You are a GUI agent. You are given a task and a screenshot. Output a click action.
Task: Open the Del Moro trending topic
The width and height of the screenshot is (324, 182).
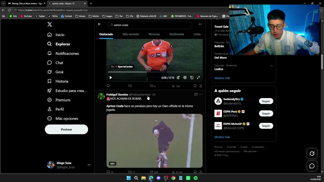pyautogui.click(x=220, y=58)
